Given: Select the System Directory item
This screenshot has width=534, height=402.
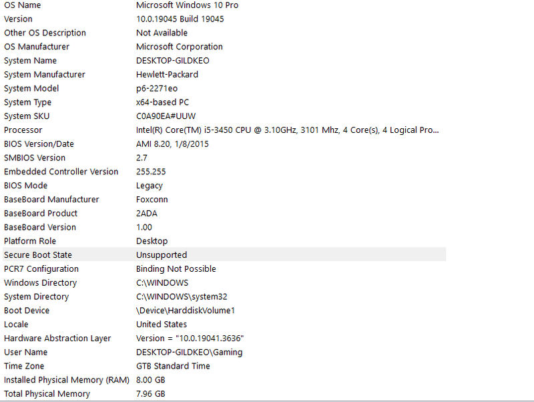Looking at the screenshot, I should coord(37,297).
